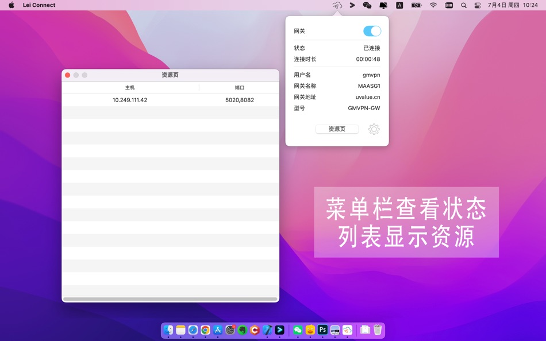Viewport: 546px width, 341px height.
Task: Open WeChat from the menu bar
Action: click(367, 5)
